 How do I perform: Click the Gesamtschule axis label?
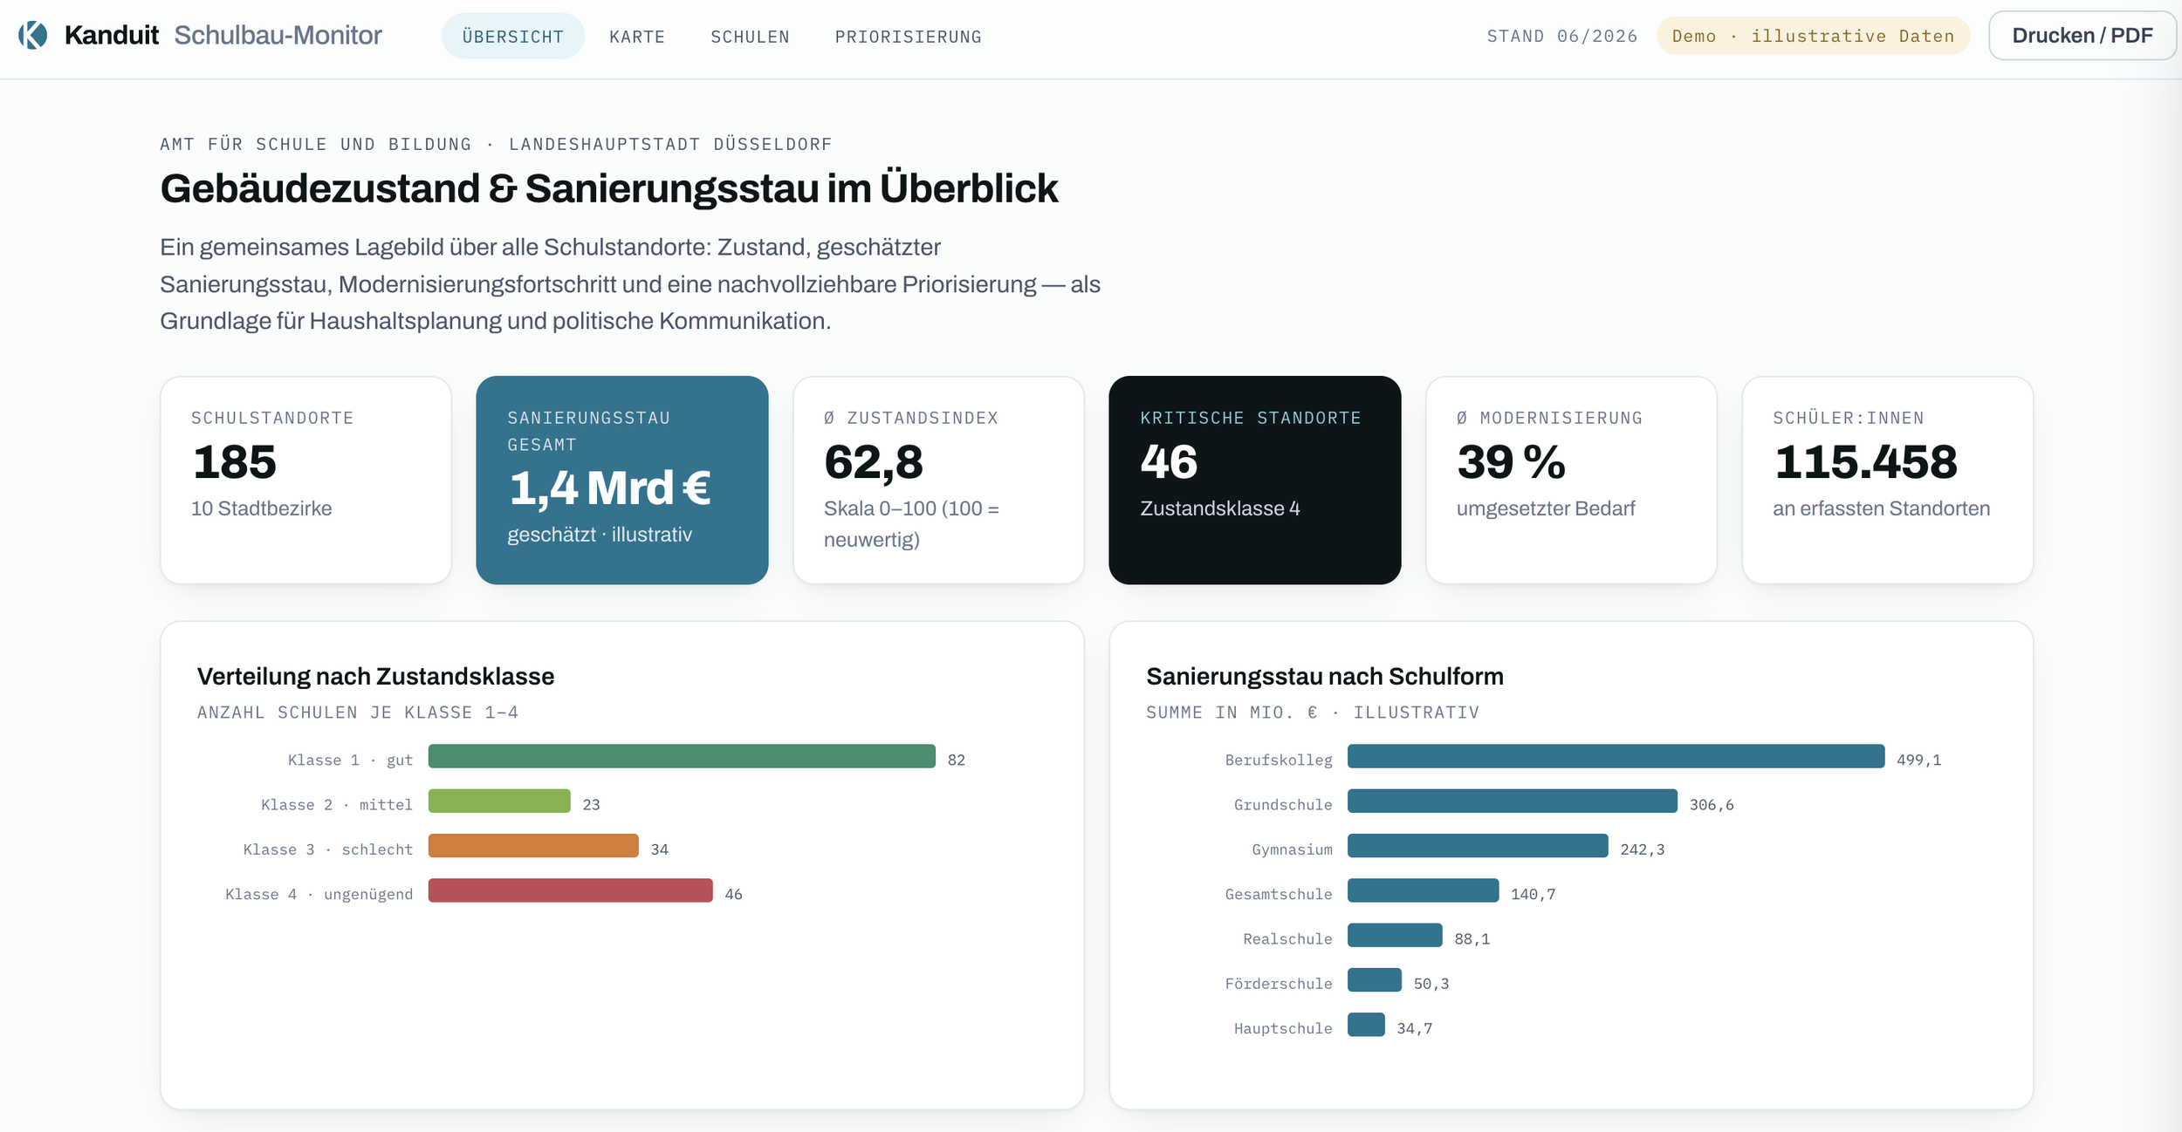[x=1279, y=894]
